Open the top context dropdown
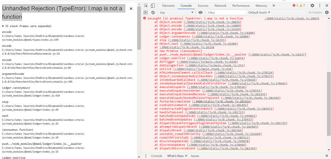The height and width of the screenshot is (159, 331). (176, 13)
